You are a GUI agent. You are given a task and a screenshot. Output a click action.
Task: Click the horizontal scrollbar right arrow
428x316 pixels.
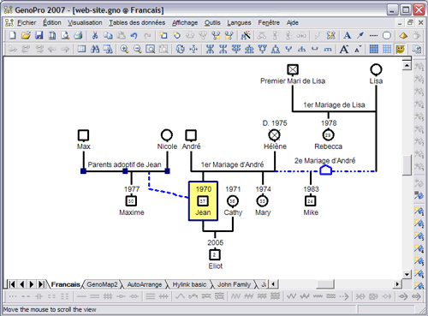pos(397,284)
